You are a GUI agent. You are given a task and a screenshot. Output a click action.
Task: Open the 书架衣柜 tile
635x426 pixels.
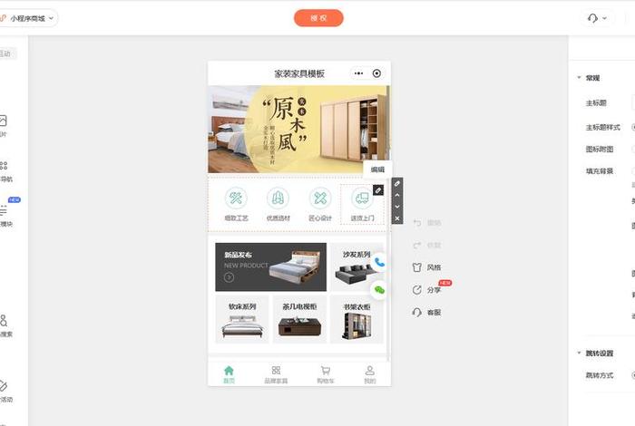[x=357, y=319]
